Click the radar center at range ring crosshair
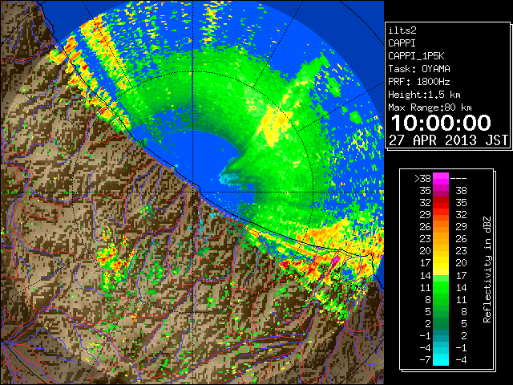This screenshot has height=385, width=513. point(192,192)
